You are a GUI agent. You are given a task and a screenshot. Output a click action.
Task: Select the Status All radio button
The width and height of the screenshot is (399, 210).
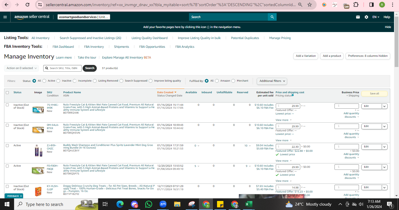point(34,81)
